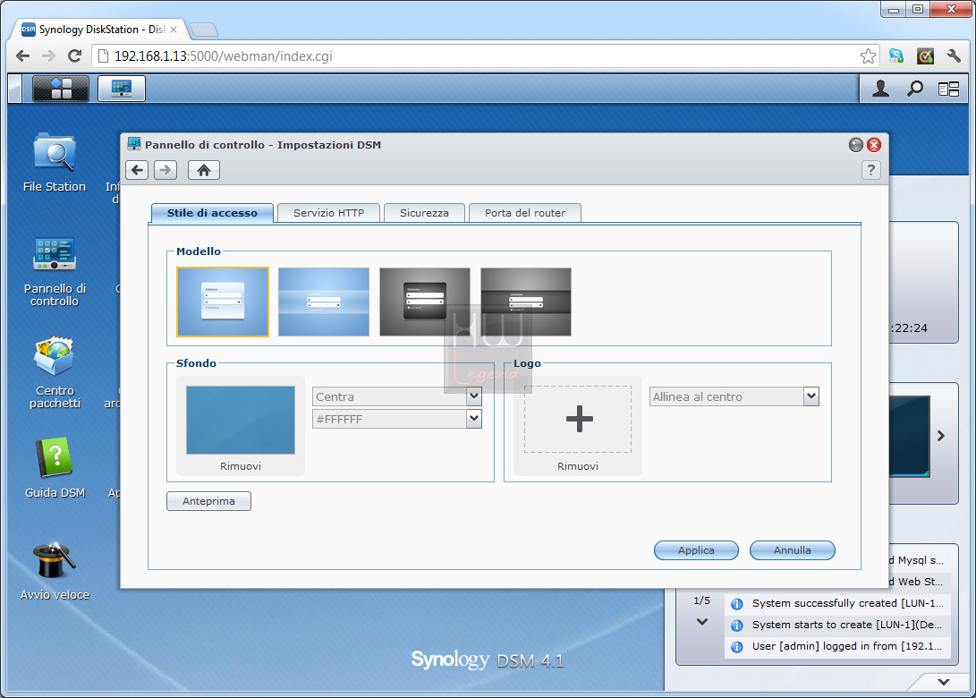Open log entry 'System successfully created [LUN-1...'
The height and width of the screenshot is (698, 976).
(x=838, y=603)
